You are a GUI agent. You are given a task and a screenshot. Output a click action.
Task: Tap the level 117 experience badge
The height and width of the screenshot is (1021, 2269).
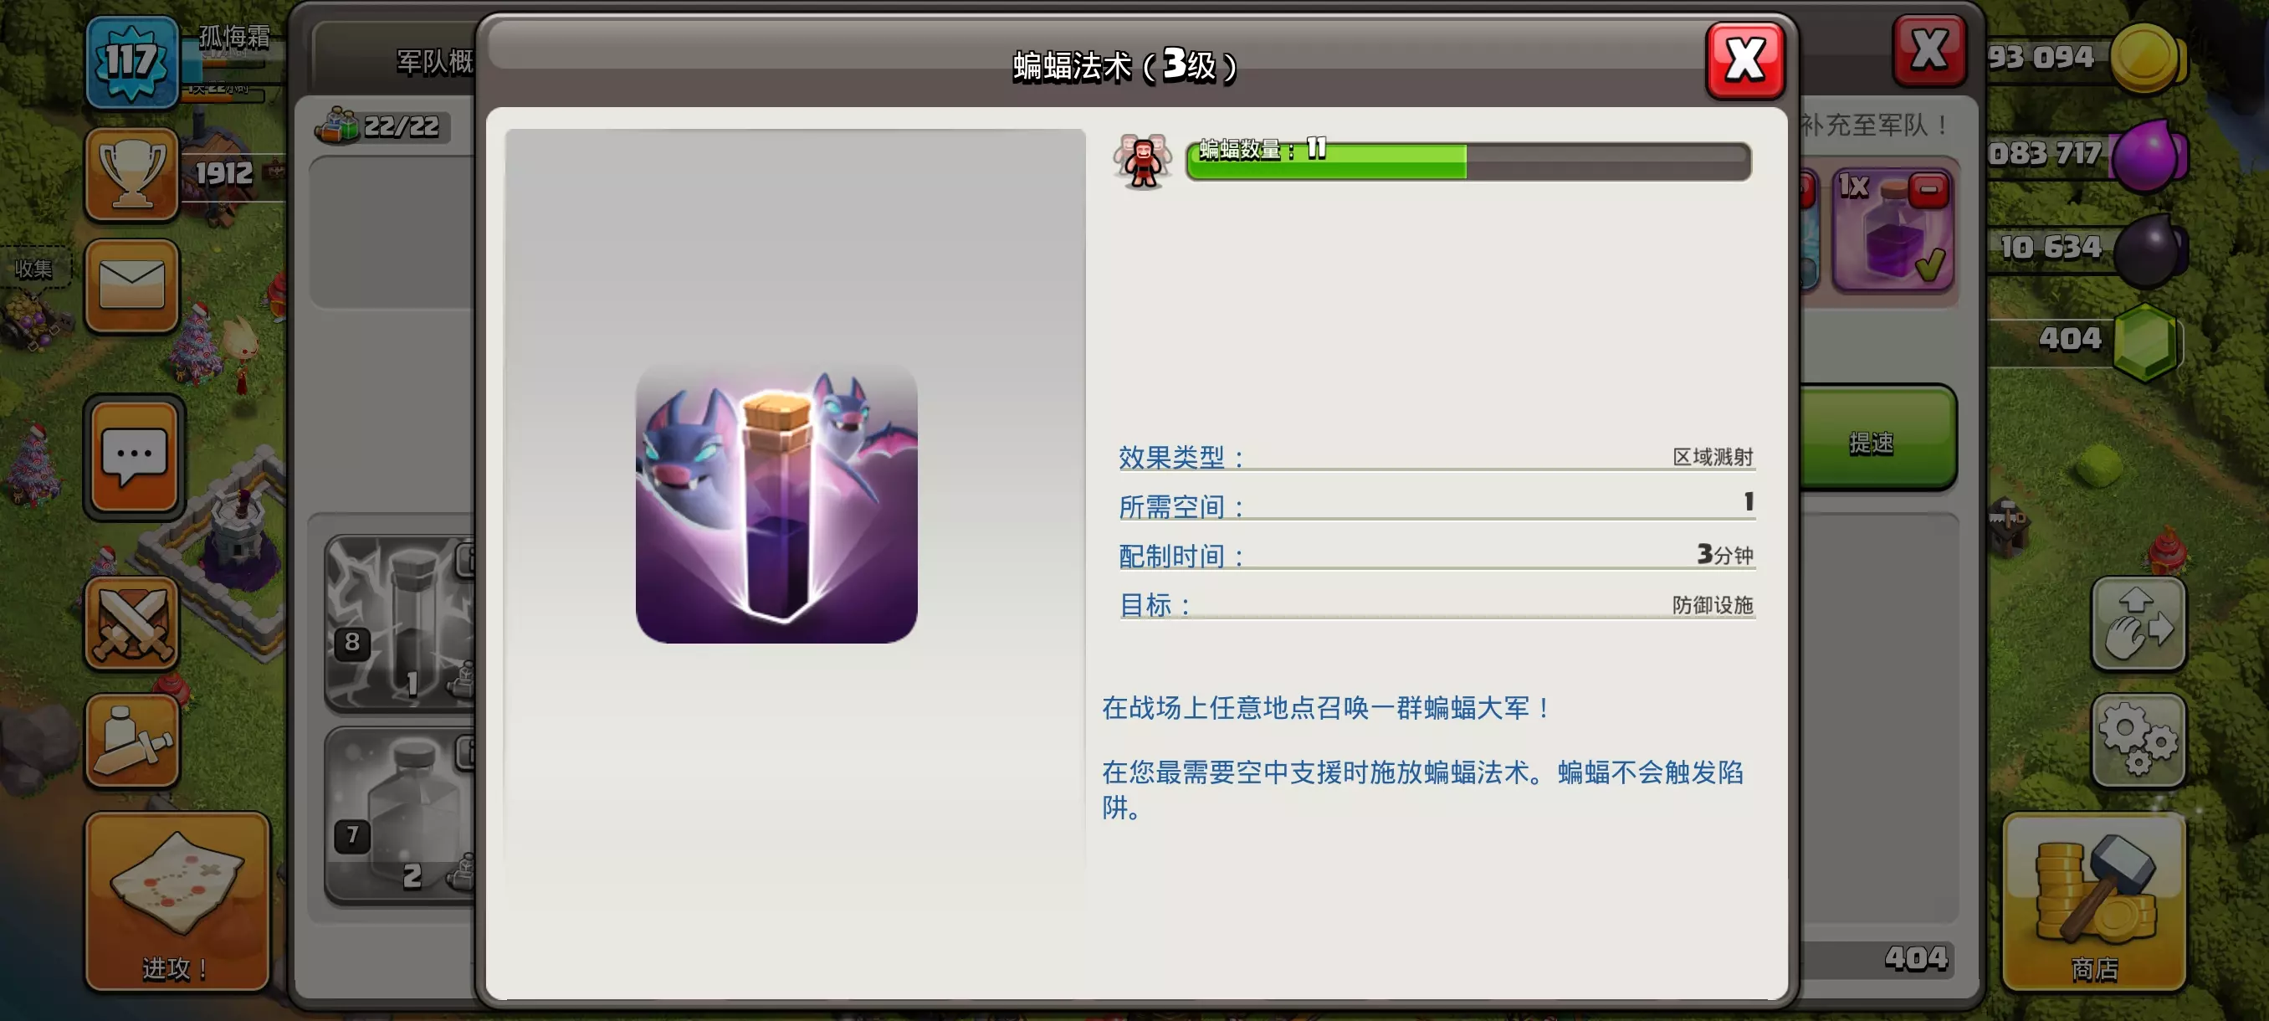click(131, 62)
